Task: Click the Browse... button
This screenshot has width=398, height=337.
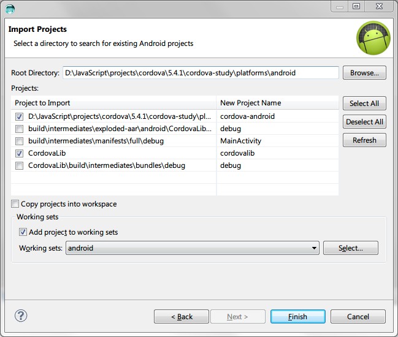Action: 364,73
